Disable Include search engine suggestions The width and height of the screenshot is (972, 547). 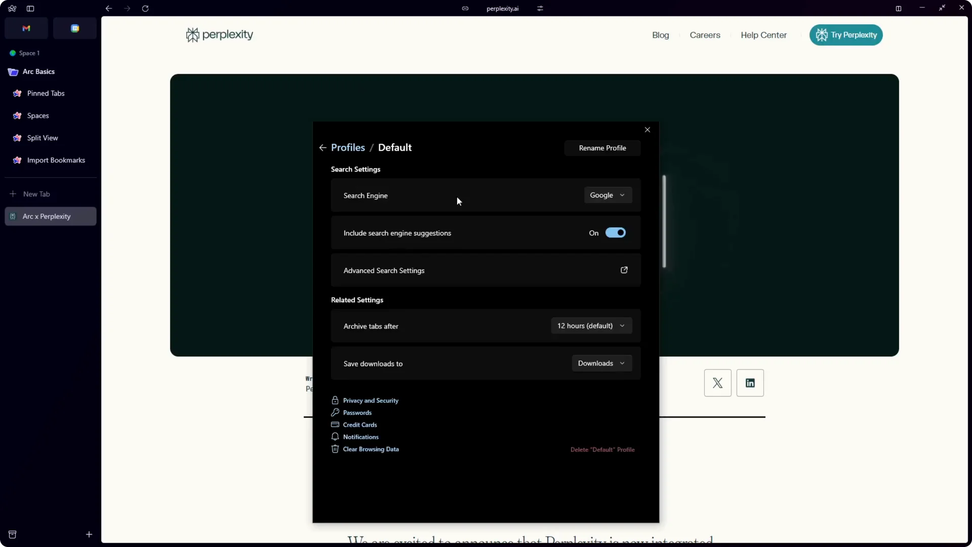click(x=616, y=232)
